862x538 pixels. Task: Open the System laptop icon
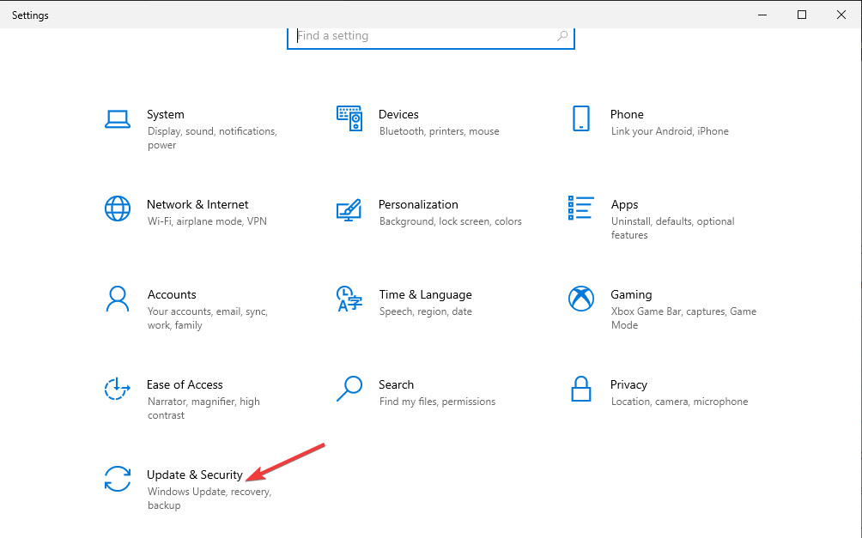118,118
